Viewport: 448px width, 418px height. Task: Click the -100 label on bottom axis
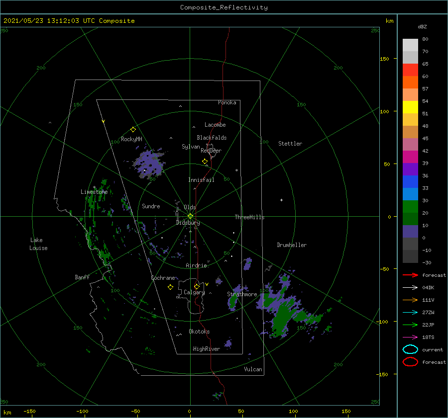coord(82,411)
